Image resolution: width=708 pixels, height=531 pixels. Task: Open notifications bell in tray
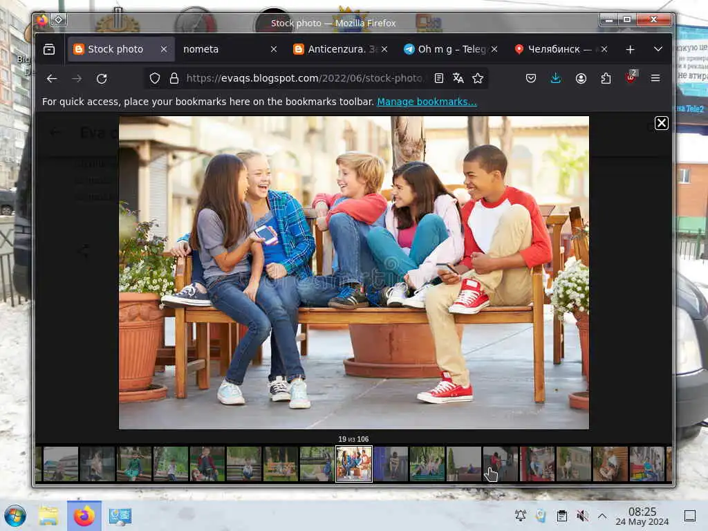521,516
